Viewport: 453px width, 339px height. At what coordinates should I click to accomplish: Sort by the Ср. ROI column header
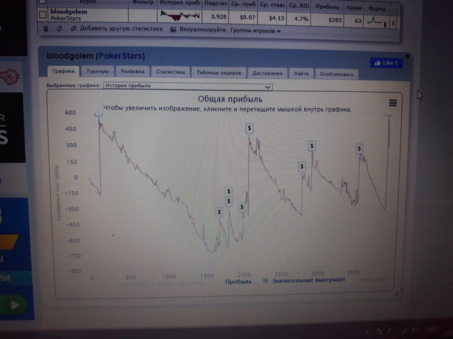click(299, 5)
